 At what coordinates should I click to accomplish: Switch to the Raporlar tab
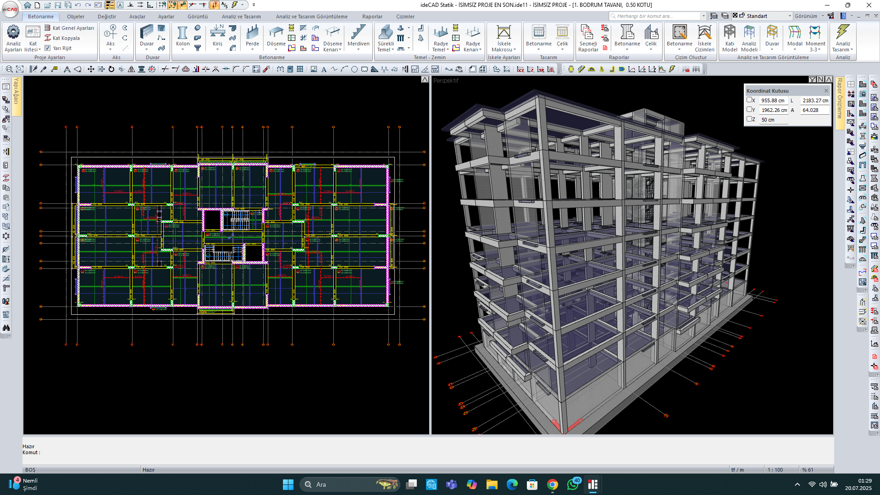(x=372, y=17)
